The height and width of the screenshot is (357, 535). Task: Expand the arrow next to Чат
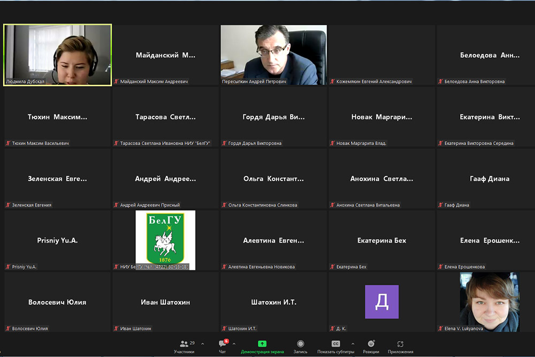pyautogui.click(x=234, y=344)
